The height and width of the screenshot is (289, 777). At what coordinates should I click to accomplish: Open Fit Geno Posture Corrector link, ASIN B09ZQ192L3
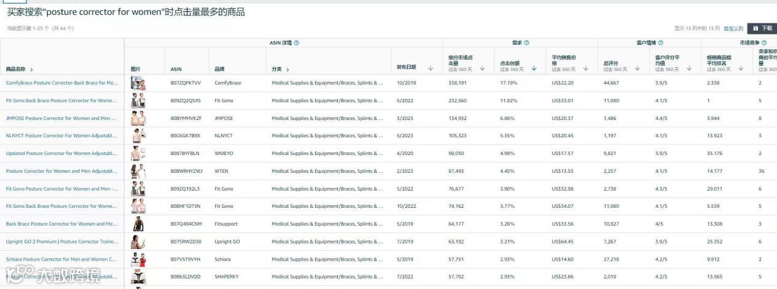coord(62,189)
